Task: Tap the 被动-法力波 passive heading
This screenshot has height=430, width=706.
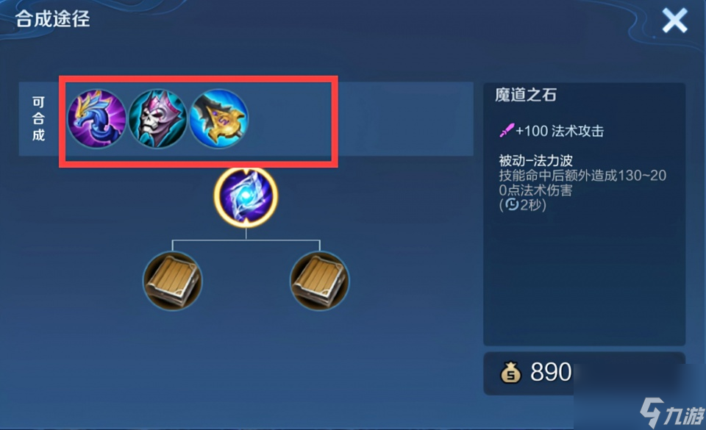Action: (535, 160)
